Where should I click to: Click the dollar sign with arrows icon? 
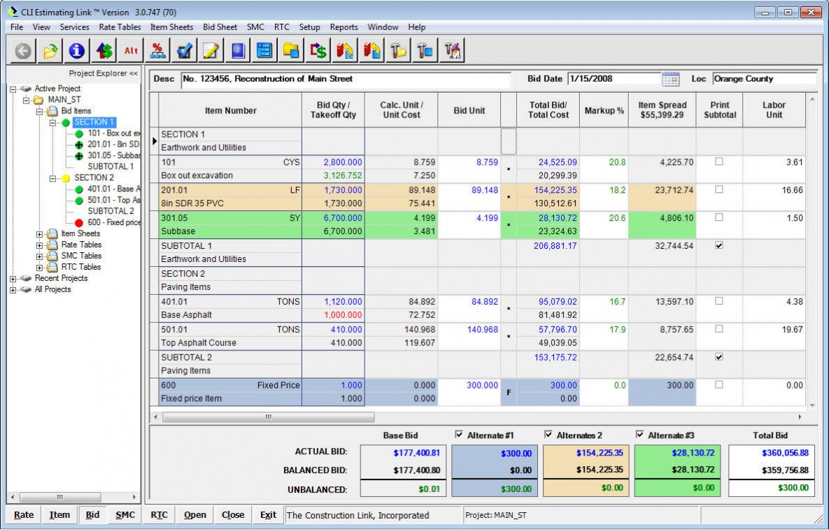104,51
